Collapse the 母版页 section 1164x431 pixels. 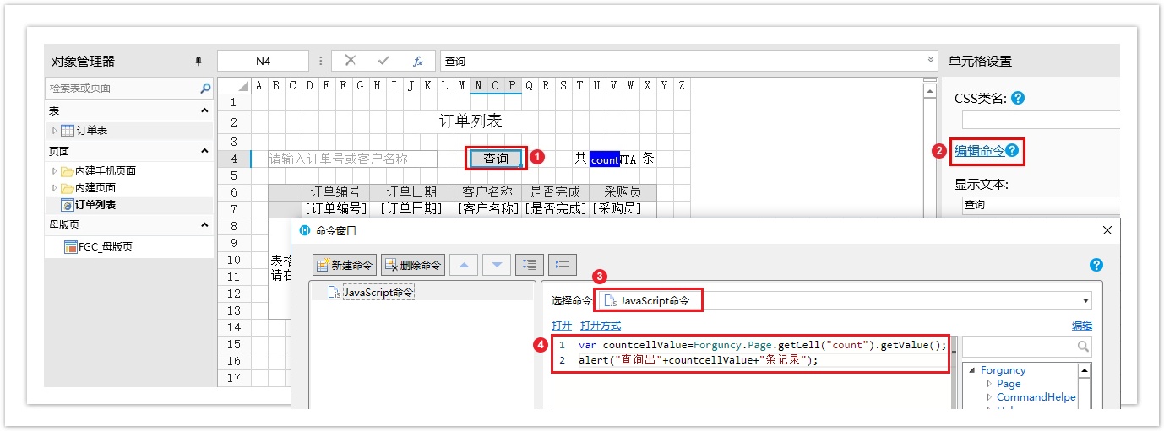pos(204,225)
